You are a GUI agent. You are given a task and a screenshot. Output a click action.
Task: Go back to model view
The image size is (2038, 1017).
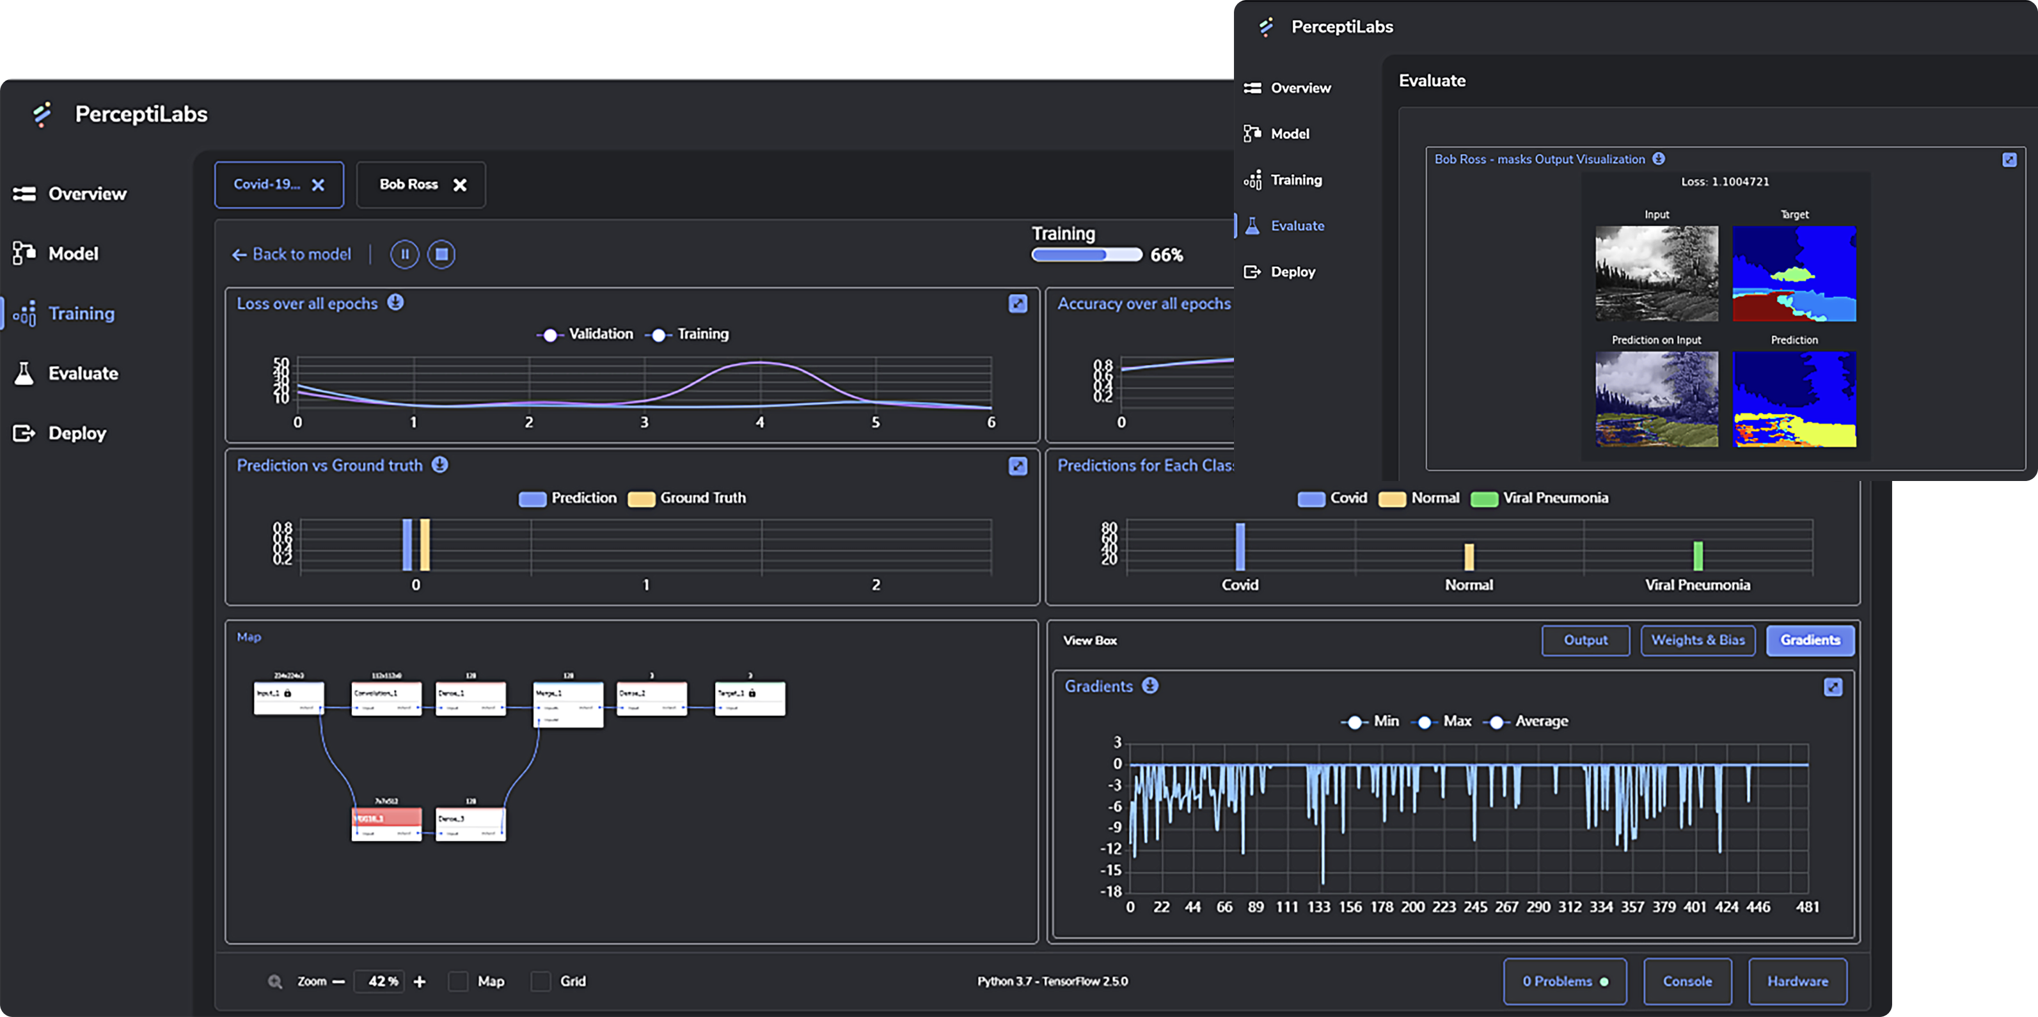coord(291,255)
